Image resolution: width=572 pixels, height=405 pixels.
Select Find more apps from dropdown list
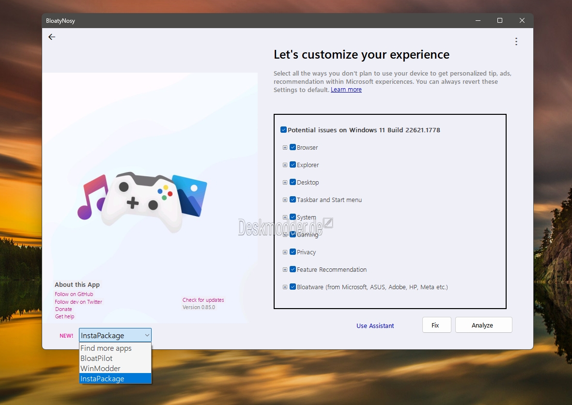tap(115, 348)
